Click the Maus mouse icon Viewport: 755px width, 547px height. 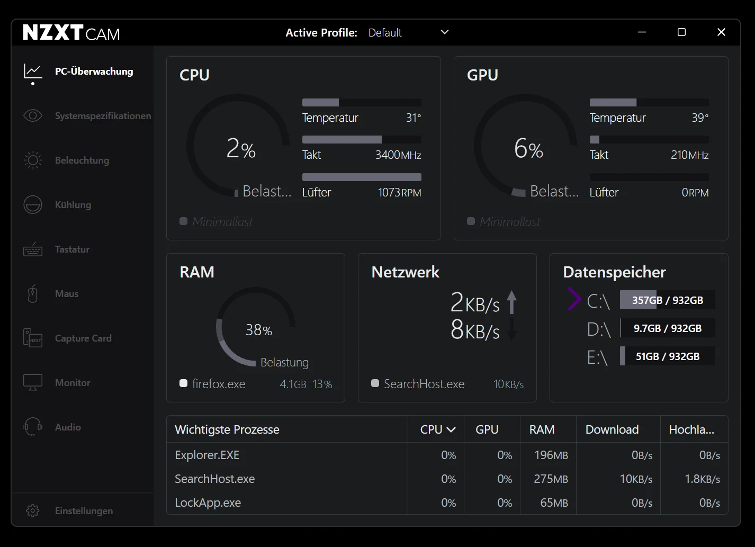tap(33, 294)
